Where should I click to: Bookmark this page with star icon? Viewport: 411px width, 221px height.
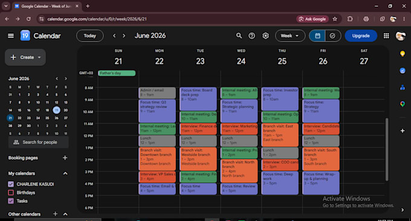[335, 19]
